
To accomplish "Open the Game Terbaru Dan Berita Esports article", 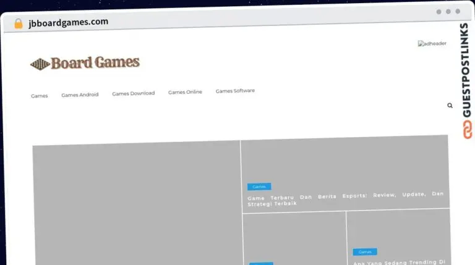I will pyautogui.click(x=345, y=198).
